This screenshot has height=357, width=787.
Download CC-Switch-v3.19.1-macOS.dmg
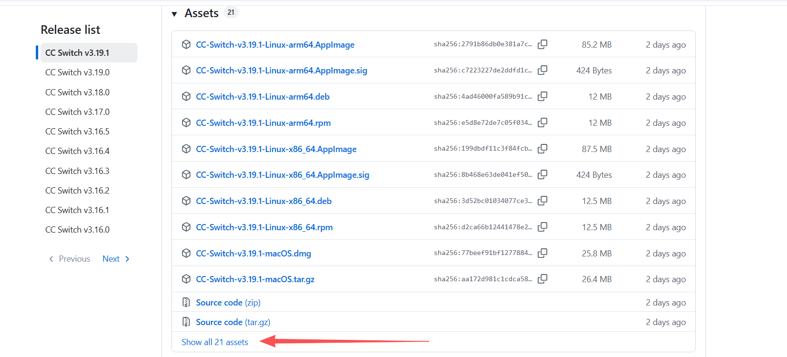click(254, 254)
